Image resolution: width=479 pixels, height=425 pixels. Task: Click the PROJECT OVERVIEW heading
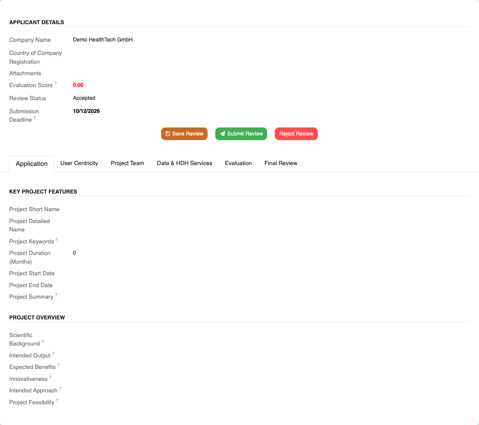tap(37, 318)
